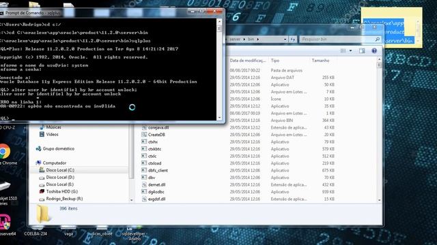Expand the chevron after 'server' breadcrumb
Image resolution: width=437 pixels, height=245 pixels.
click(x=244, y=39)
